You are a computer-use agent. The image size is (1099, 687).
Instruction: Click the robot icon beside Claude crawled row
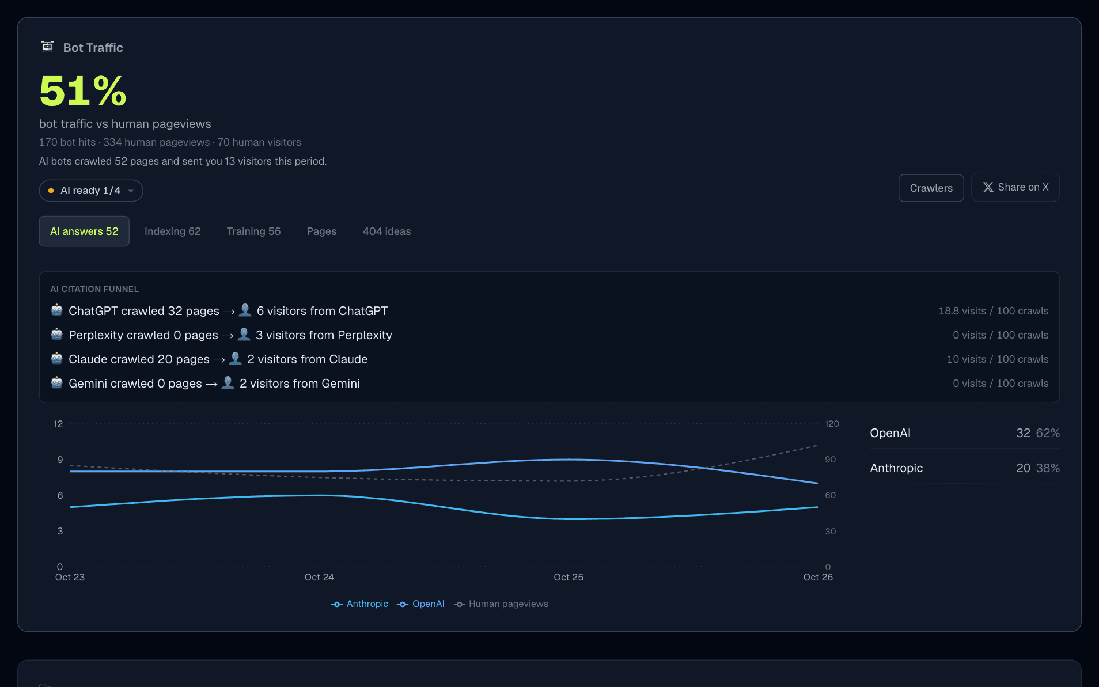pos(56,359)
